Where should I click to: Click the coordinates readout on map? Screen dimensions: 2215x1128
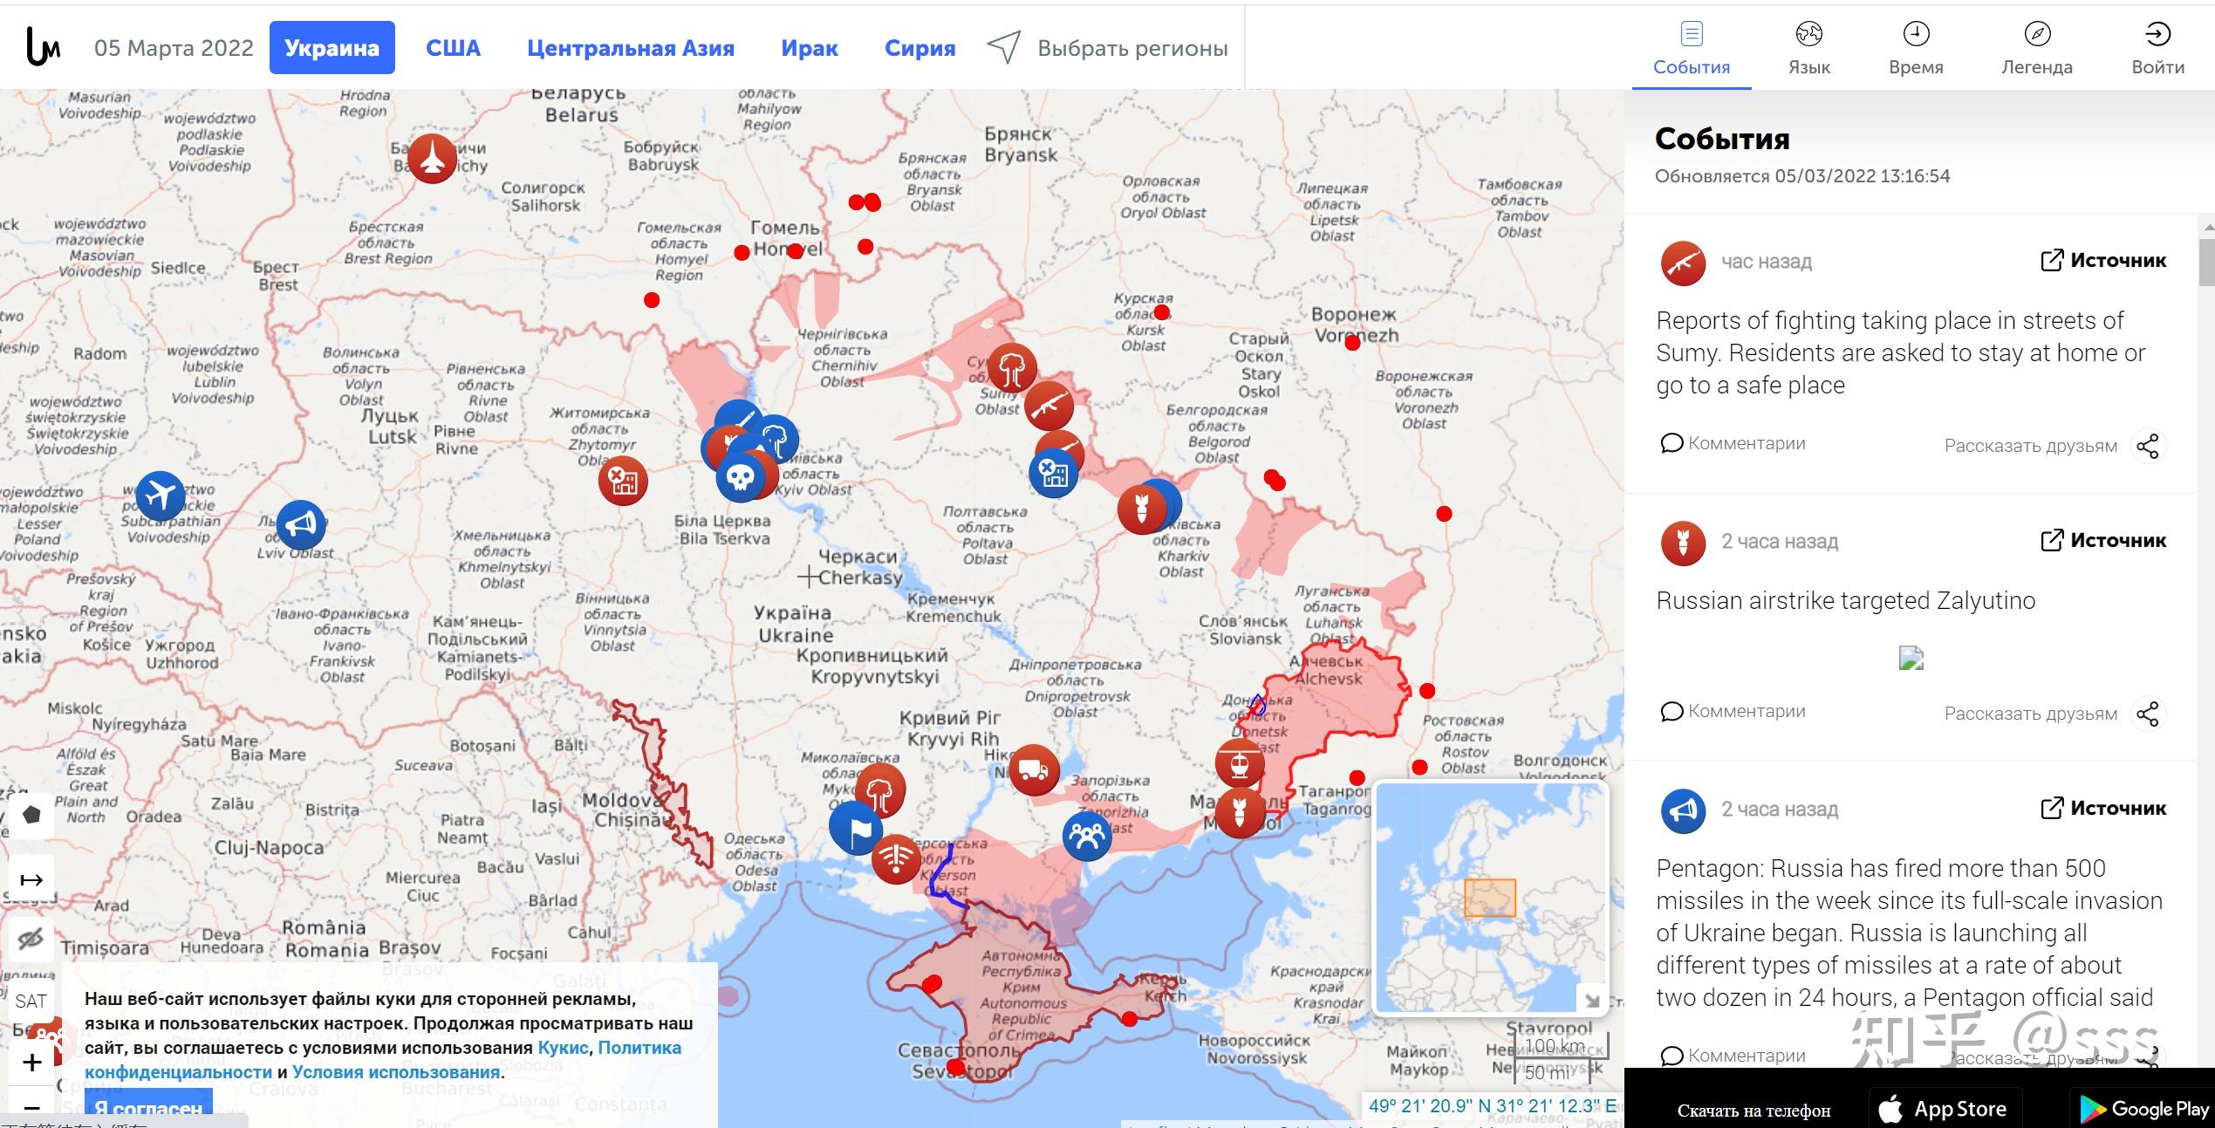point(1493,1105)
